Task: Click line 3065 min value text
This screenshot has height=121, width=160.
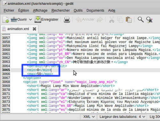Action: [x=39, y=70]
